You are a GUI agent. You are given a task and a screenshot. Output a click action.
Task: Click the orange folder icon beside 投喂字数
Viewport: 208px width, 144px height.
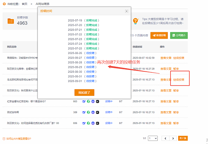pos(10,21)
